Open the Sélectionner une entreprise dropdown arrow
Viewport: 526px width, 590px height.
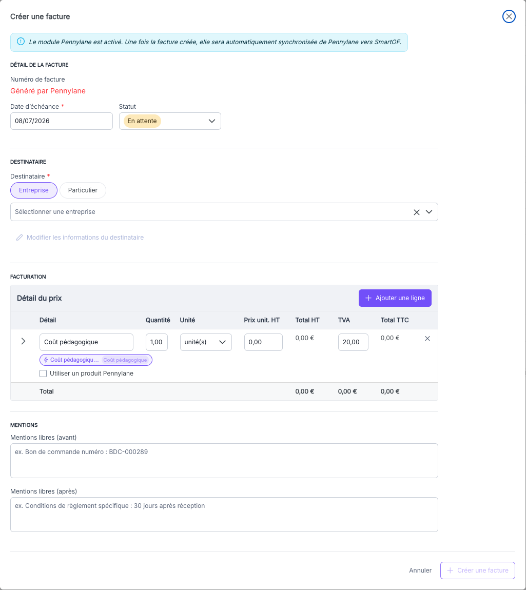click(429, 212)
